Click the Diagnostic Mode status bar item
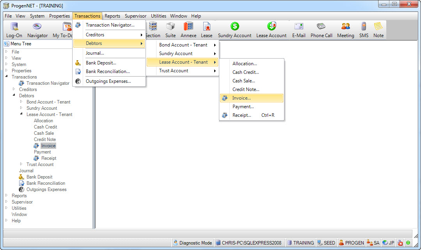Screen dimensions: 421x250 [193, 243]
